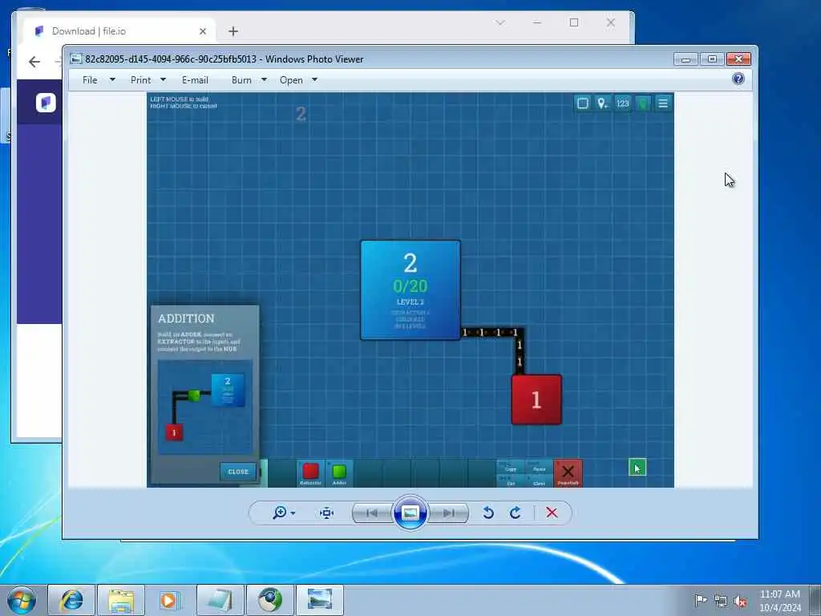Rotate the image counterclockwise
The height and width of the screenshot is (616, 821).
tap(488, 513)
